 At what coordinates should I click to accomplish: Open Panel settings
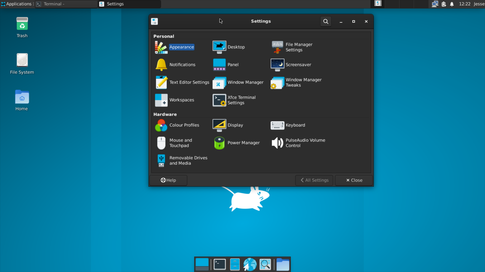point(226,65)
